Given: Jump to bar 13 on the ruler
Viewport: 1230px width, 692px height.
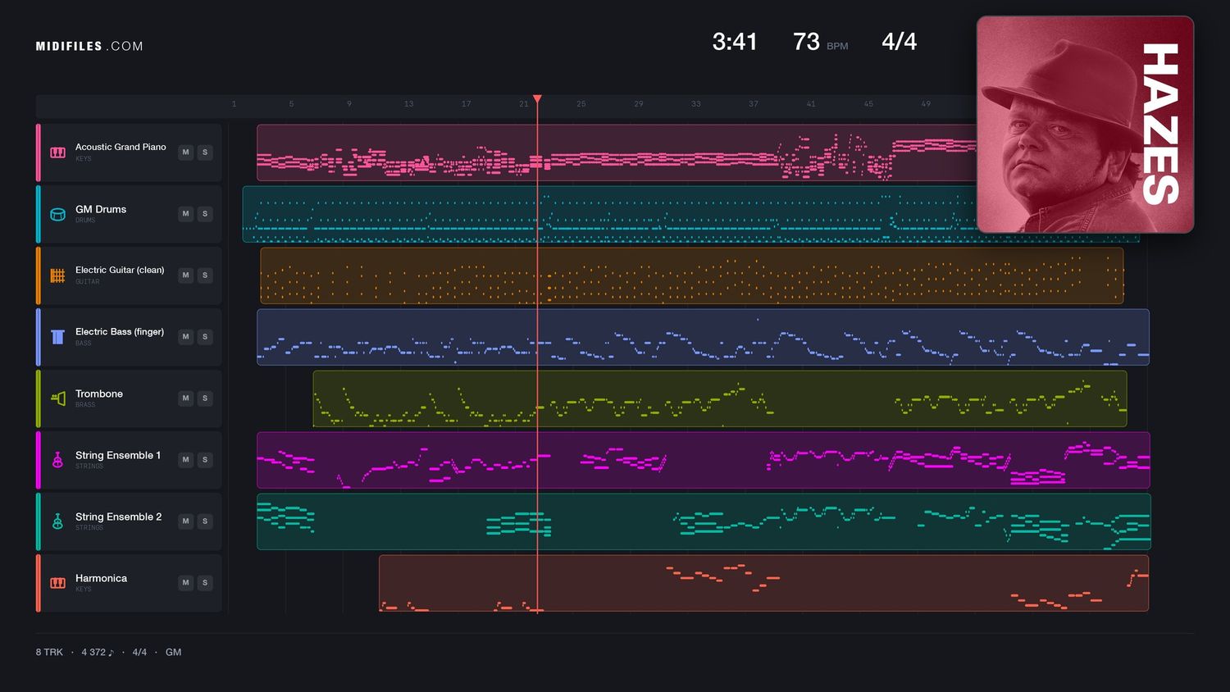Looking at the screenshot, I should pyautogui.click(x=408, y=104).
